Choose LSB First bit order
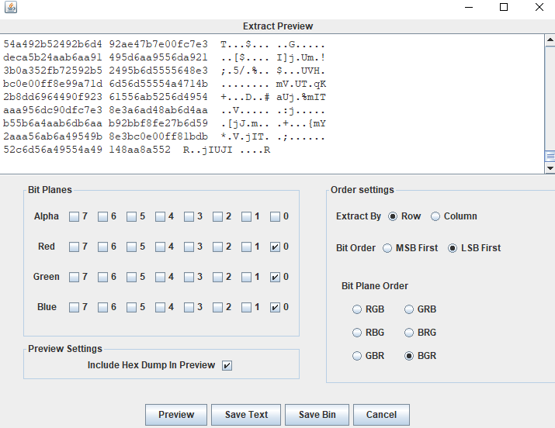This screenshot has height=428, width=555. pos(453,248)
